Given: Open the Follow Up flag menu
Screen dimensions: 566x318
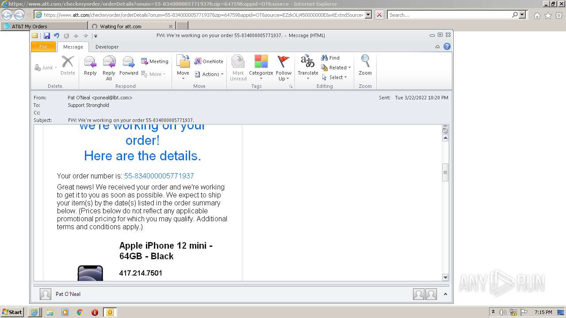Looking at the screenshot, I should coord(283,68).
